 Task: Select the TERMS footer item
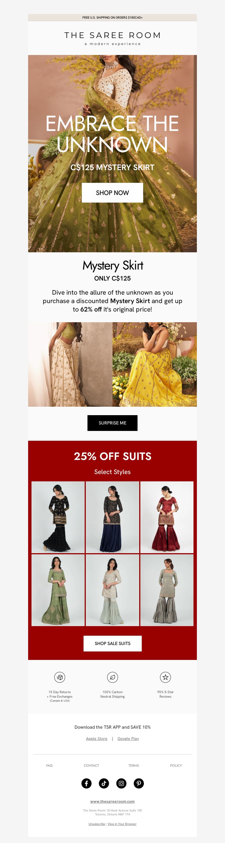tap(134, 766)
